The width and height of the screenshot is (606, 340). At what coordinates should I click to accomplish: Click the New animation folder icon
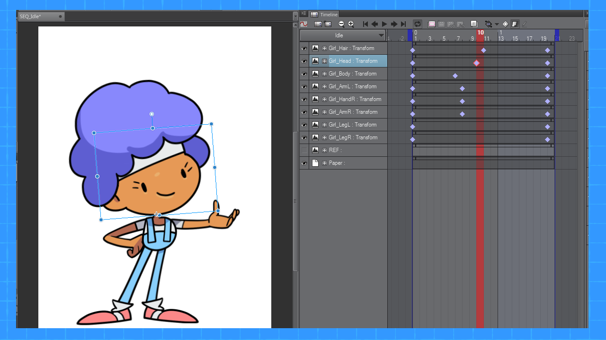tap(432, 24)
